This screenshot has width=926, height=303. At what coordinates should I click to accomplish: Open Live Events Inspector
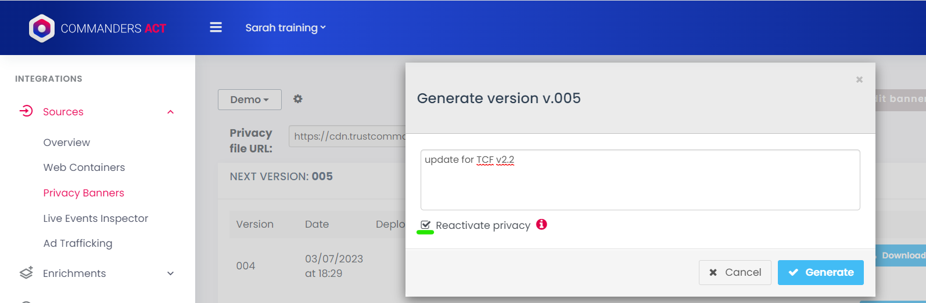(x=96, y=218)
